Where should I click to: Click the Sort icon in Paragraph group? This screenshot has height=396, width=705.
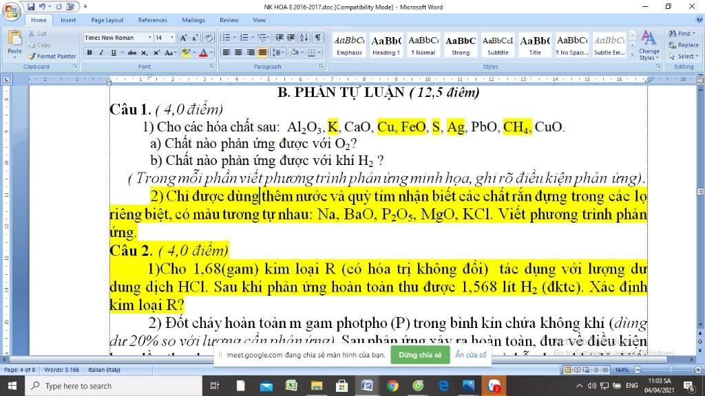pos(304,38)
